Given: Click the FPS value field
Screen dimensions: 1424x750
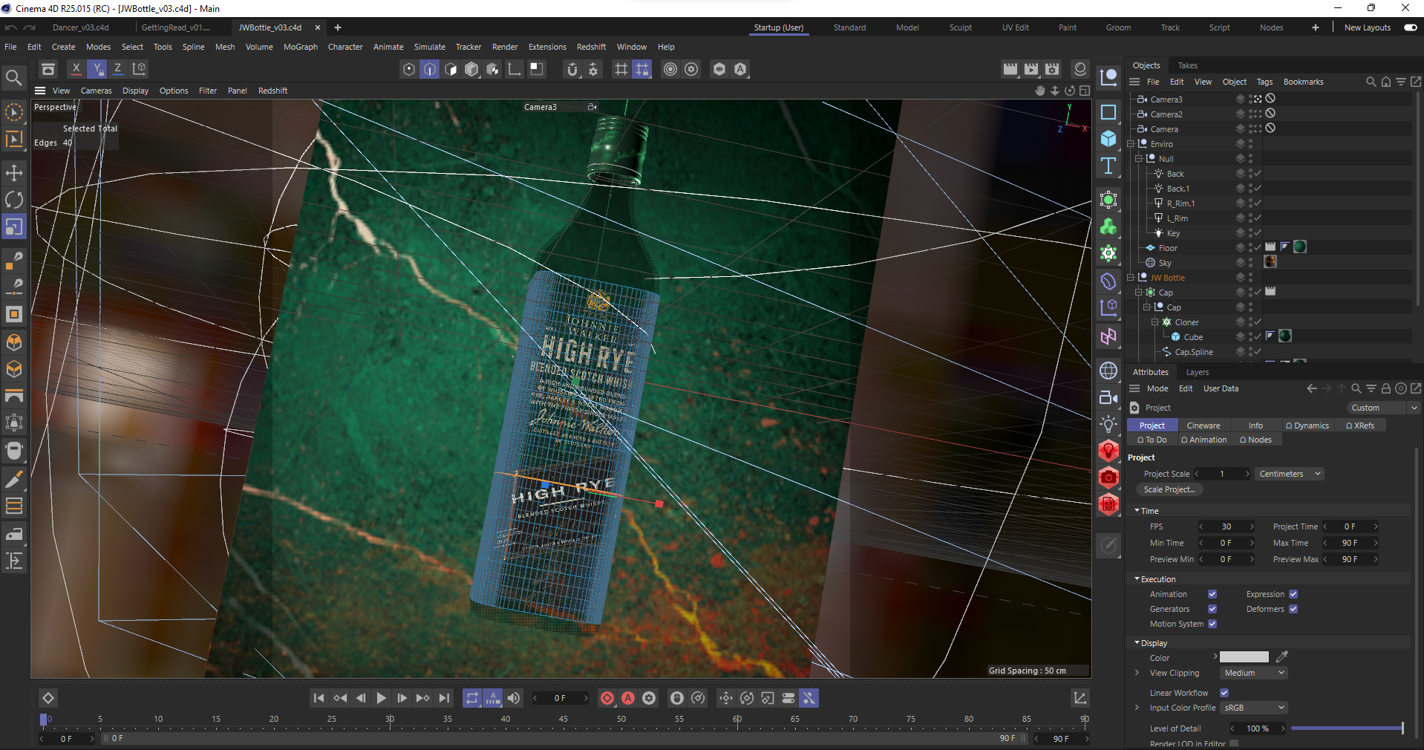Looking at the screenshot, I should click(x=1227, y=526).
